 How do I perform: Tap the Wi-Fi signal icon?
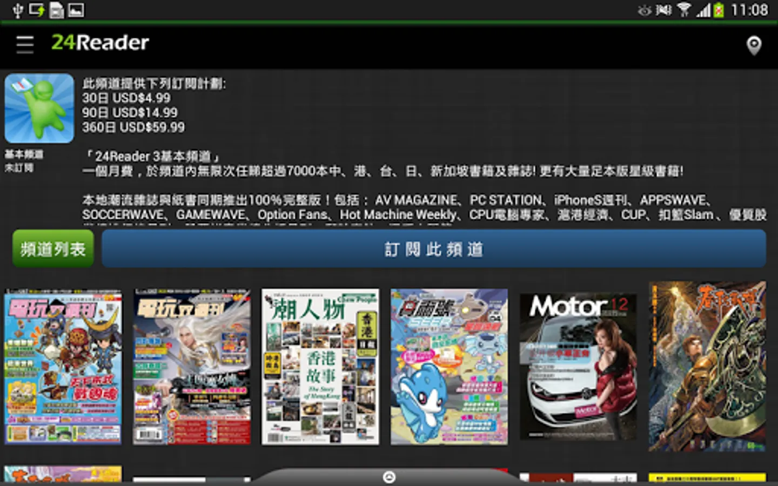coord(684,10)
